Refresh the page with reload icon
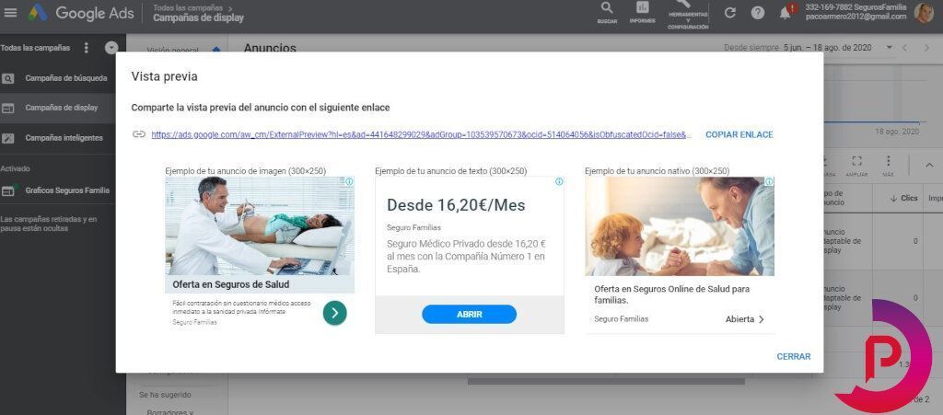This screenshot has height=415, width=943. click(730, 13)
